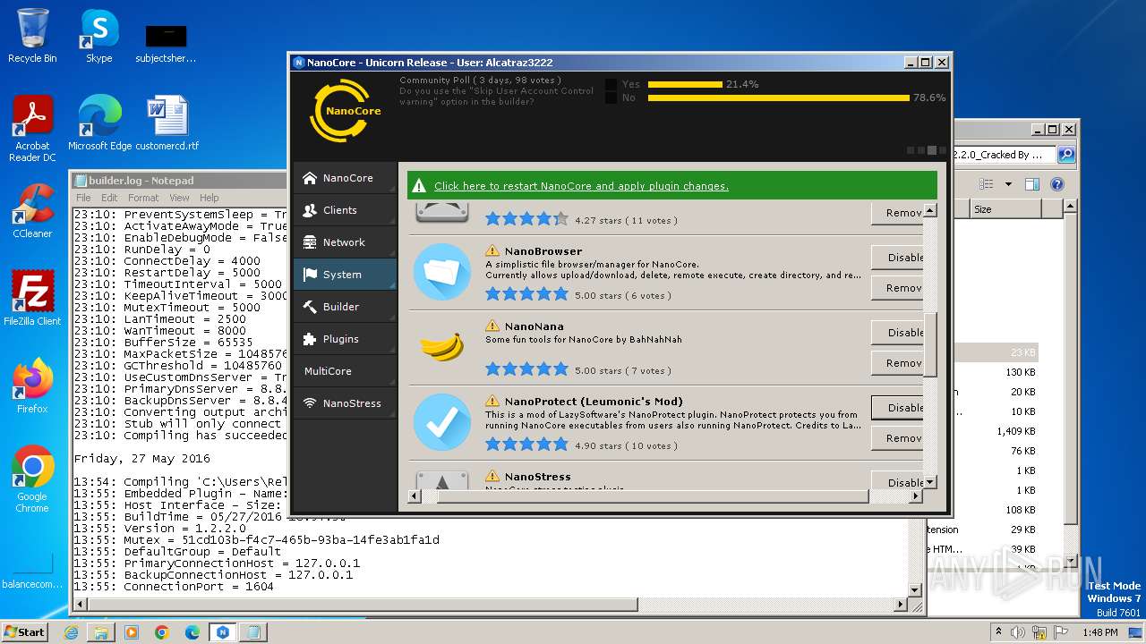Open Explorer view options dropdown arrow
The image size is (1146, 644).
[x=1008, y=184]
